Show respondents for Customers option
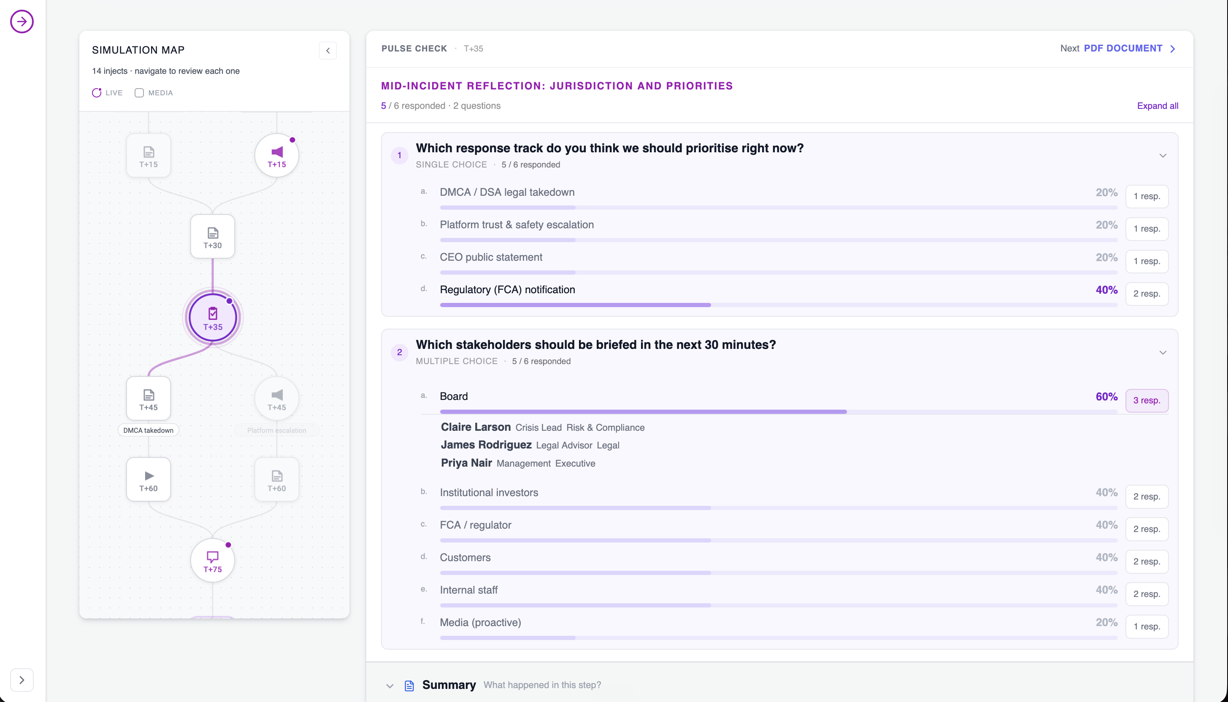 pos(1147,561)
